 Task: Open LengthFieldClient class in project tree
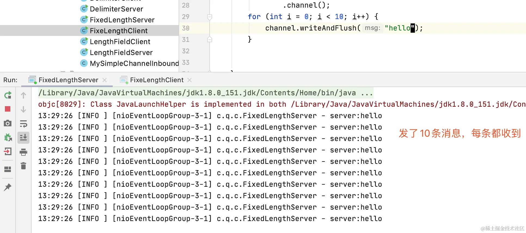(120, 42)
